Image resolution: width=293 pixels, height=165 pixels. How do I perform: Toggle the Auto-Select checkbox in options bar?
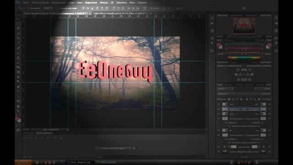click(28, 8)
